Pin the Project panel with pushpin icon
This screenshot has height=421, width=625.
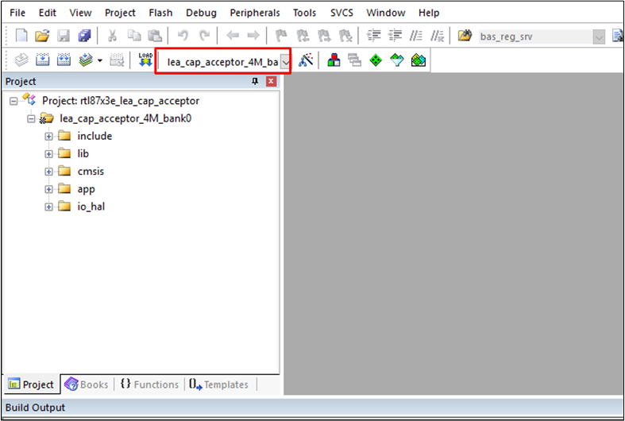tap(255, 81)
